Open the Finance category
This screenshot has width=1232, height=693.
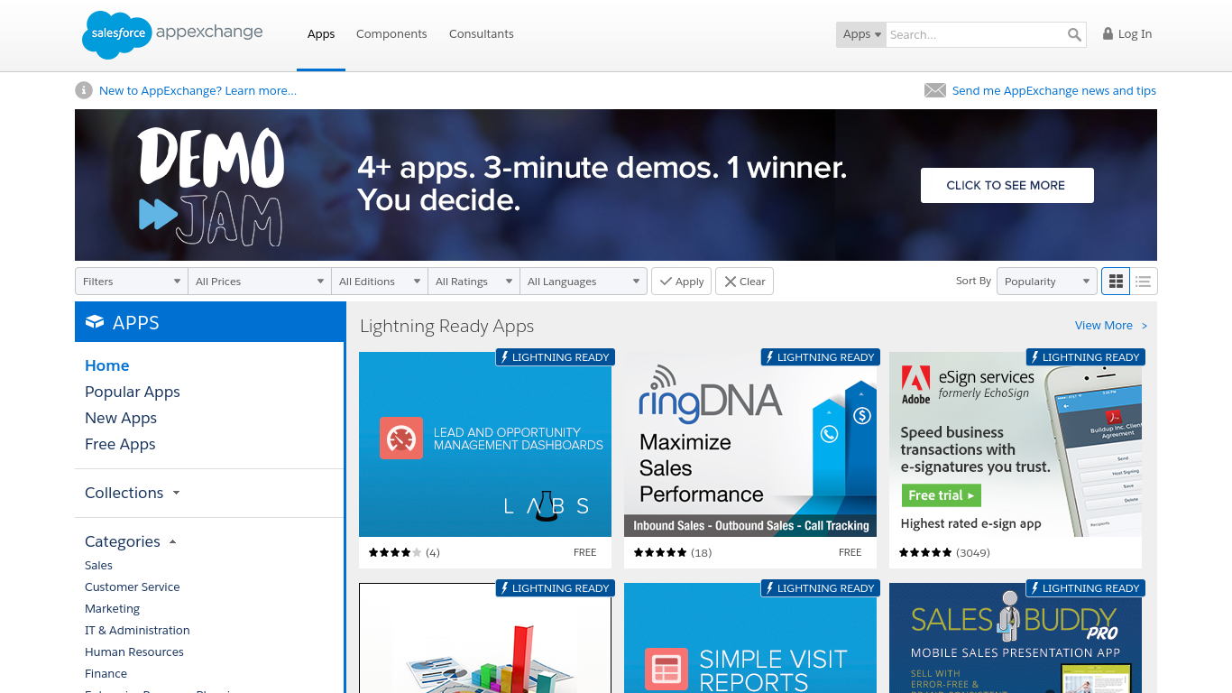(x=106, y=674)
